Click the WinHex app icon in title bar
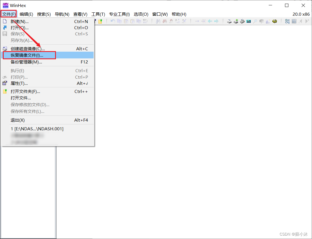This screenshot has width=312, height=239. point(5,5)
